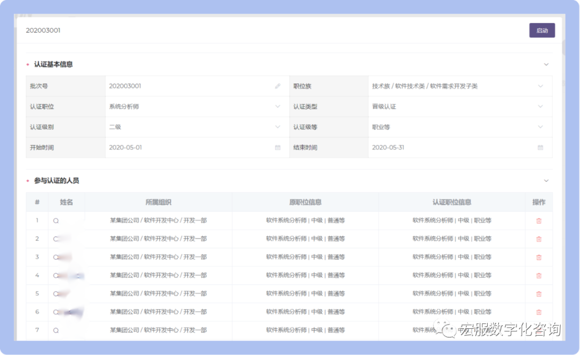Image resolution: width=580 pixels, height=355 pixels.
Task: Collapse the 认证基本信息 section
Action: click(546, 64)
